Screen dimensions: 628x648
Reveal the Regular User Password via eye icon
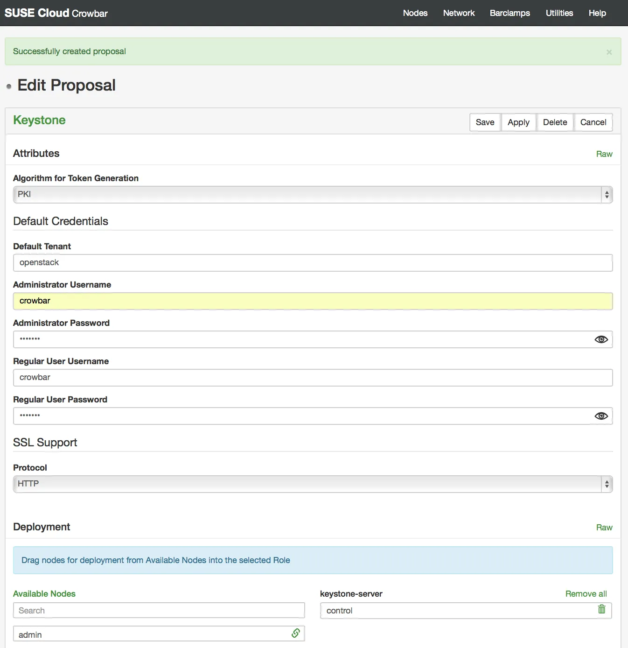601,416
